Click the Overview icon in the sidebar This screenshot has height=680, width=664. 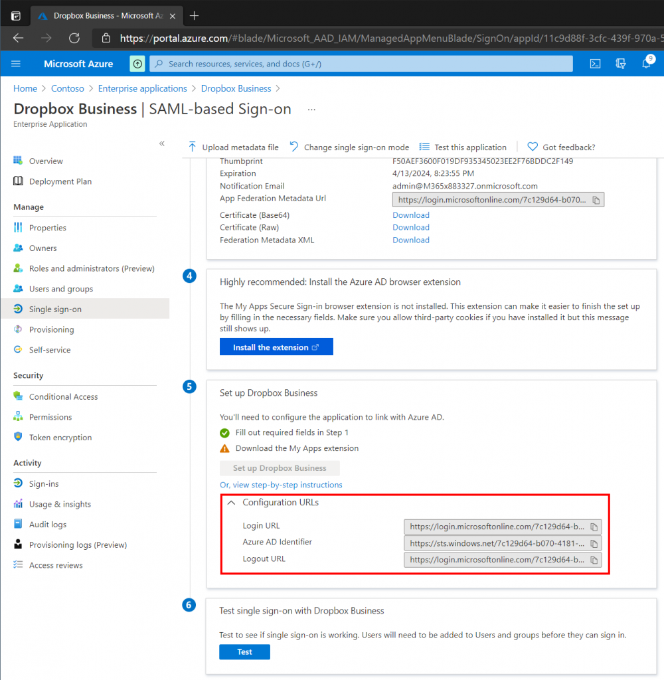point(18,161)
